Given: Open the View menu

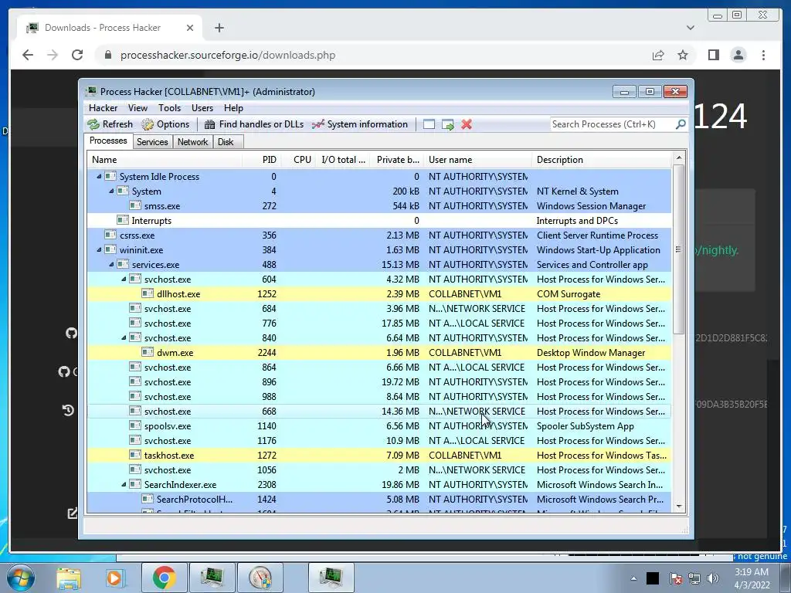Looking at the screenshot, I should coord(137,108).
